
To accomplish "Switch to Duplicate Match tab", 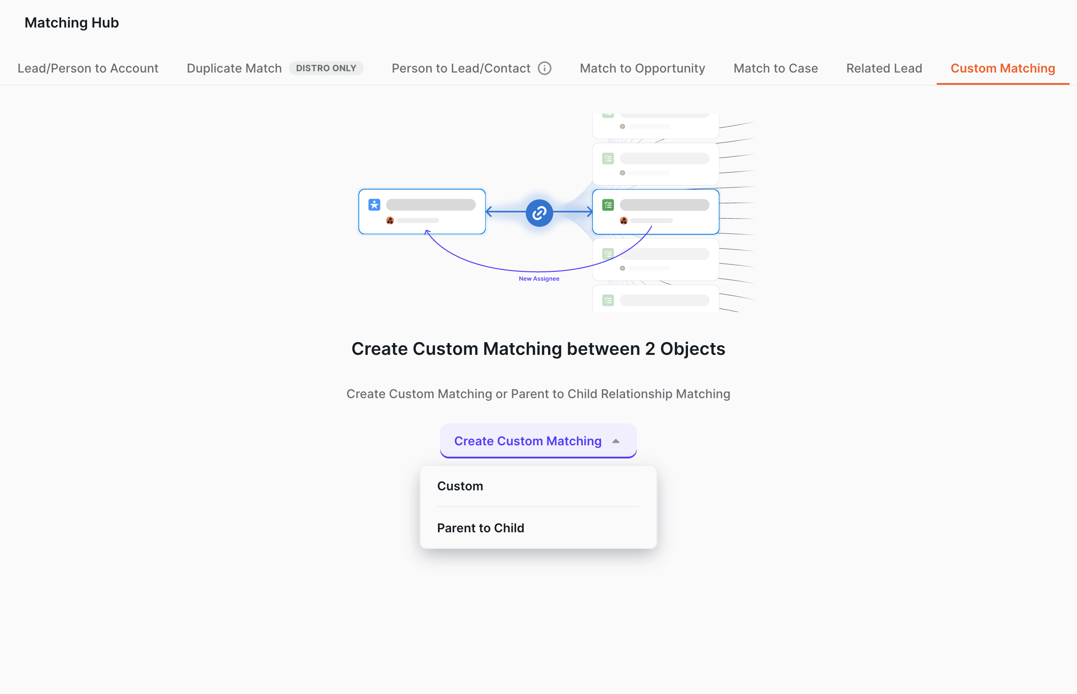I will coord(234,68).
